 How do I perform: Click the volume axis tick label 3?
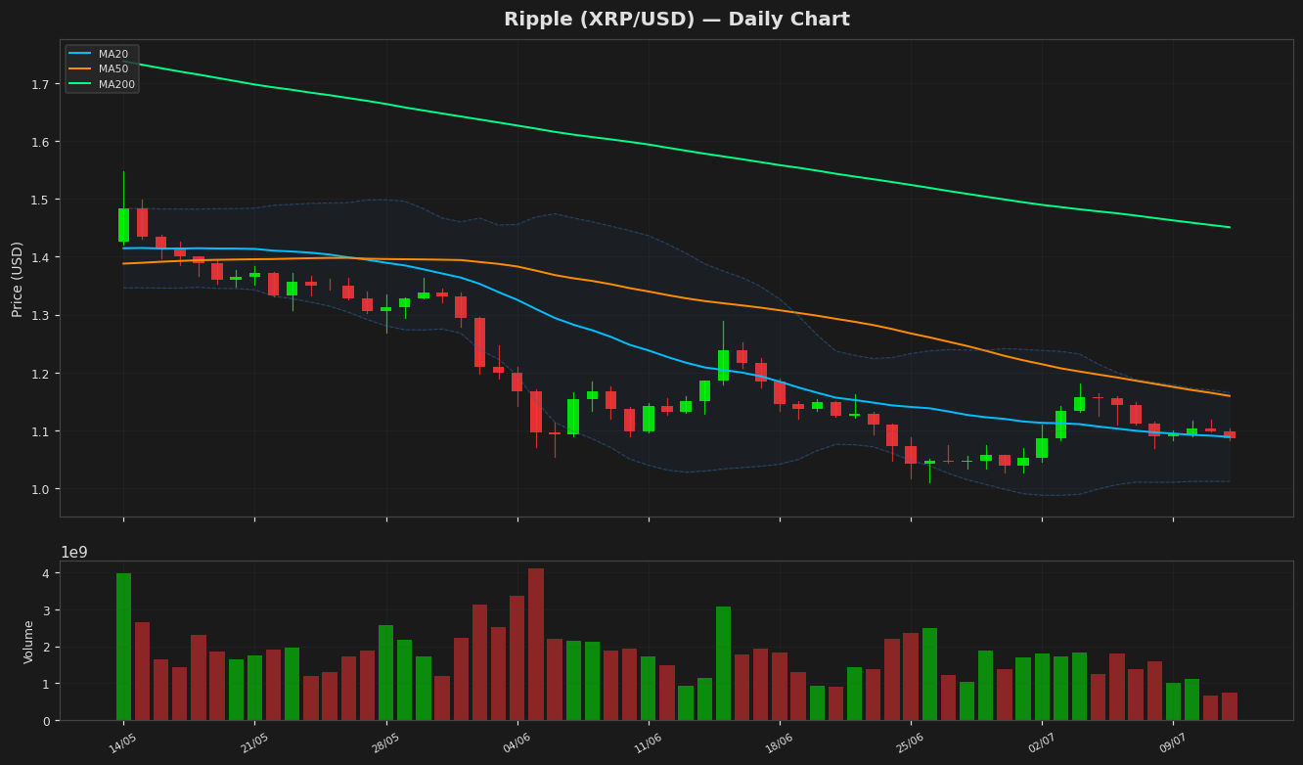[45, 610]
